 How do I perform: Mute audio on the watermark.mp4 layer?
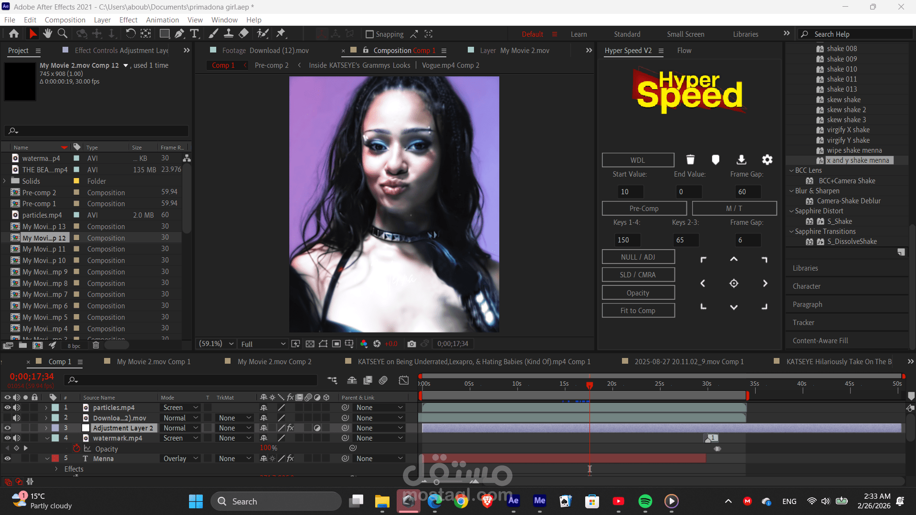click(x=16, y=438)
